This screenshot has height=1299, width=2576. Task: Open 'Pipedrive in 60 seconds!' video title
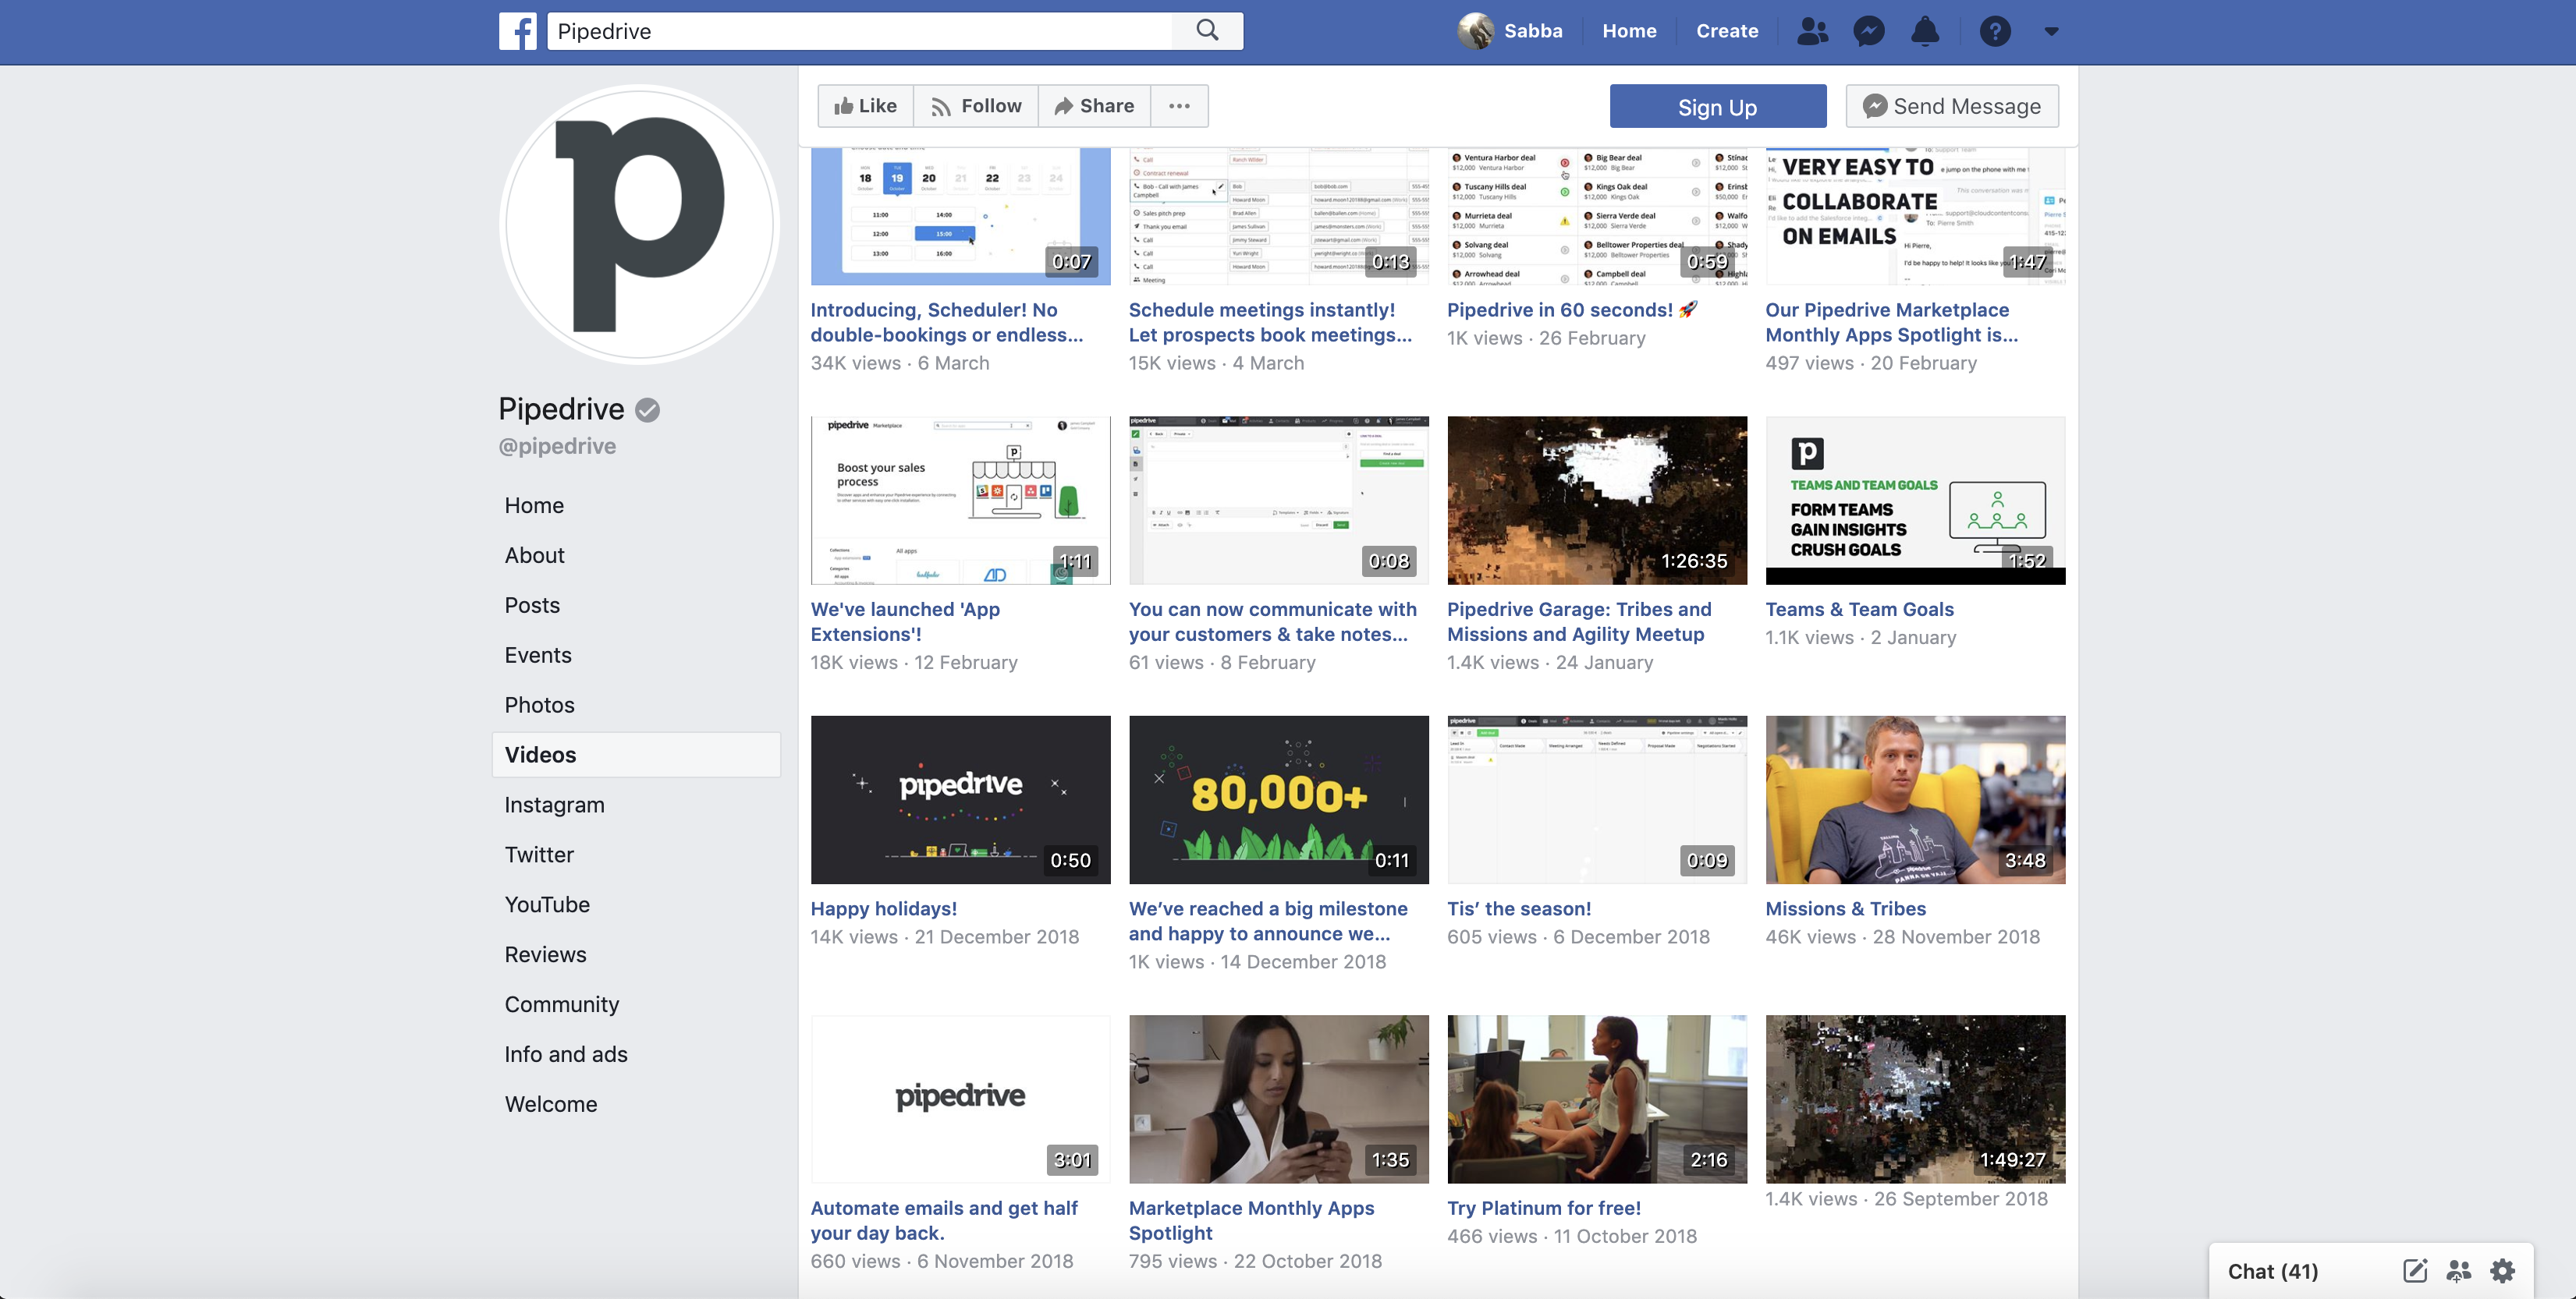(x=1572, y=310)
